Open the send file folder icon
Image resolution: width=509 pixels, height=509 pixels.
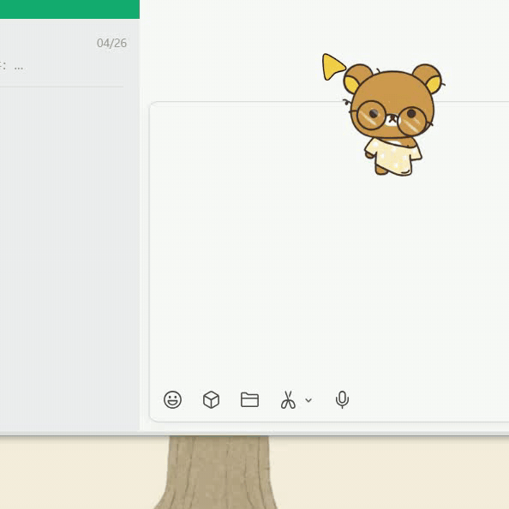pos(249,399)
